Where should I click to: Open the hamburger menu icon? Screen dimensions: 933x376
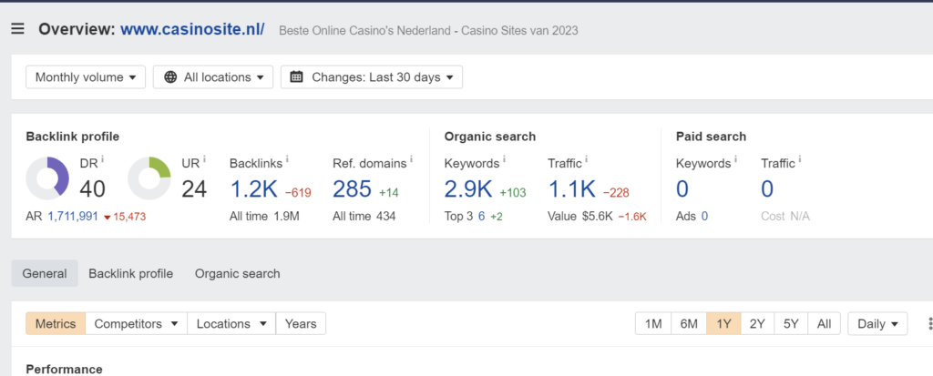coord(17,29)
